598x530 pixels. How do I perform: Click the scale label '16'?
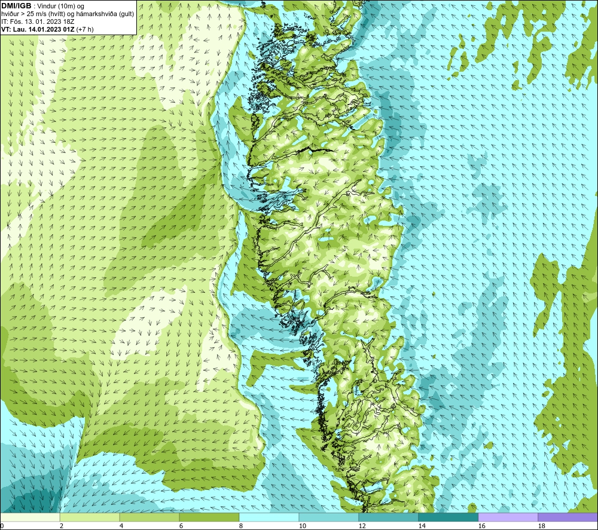point(481,526)
